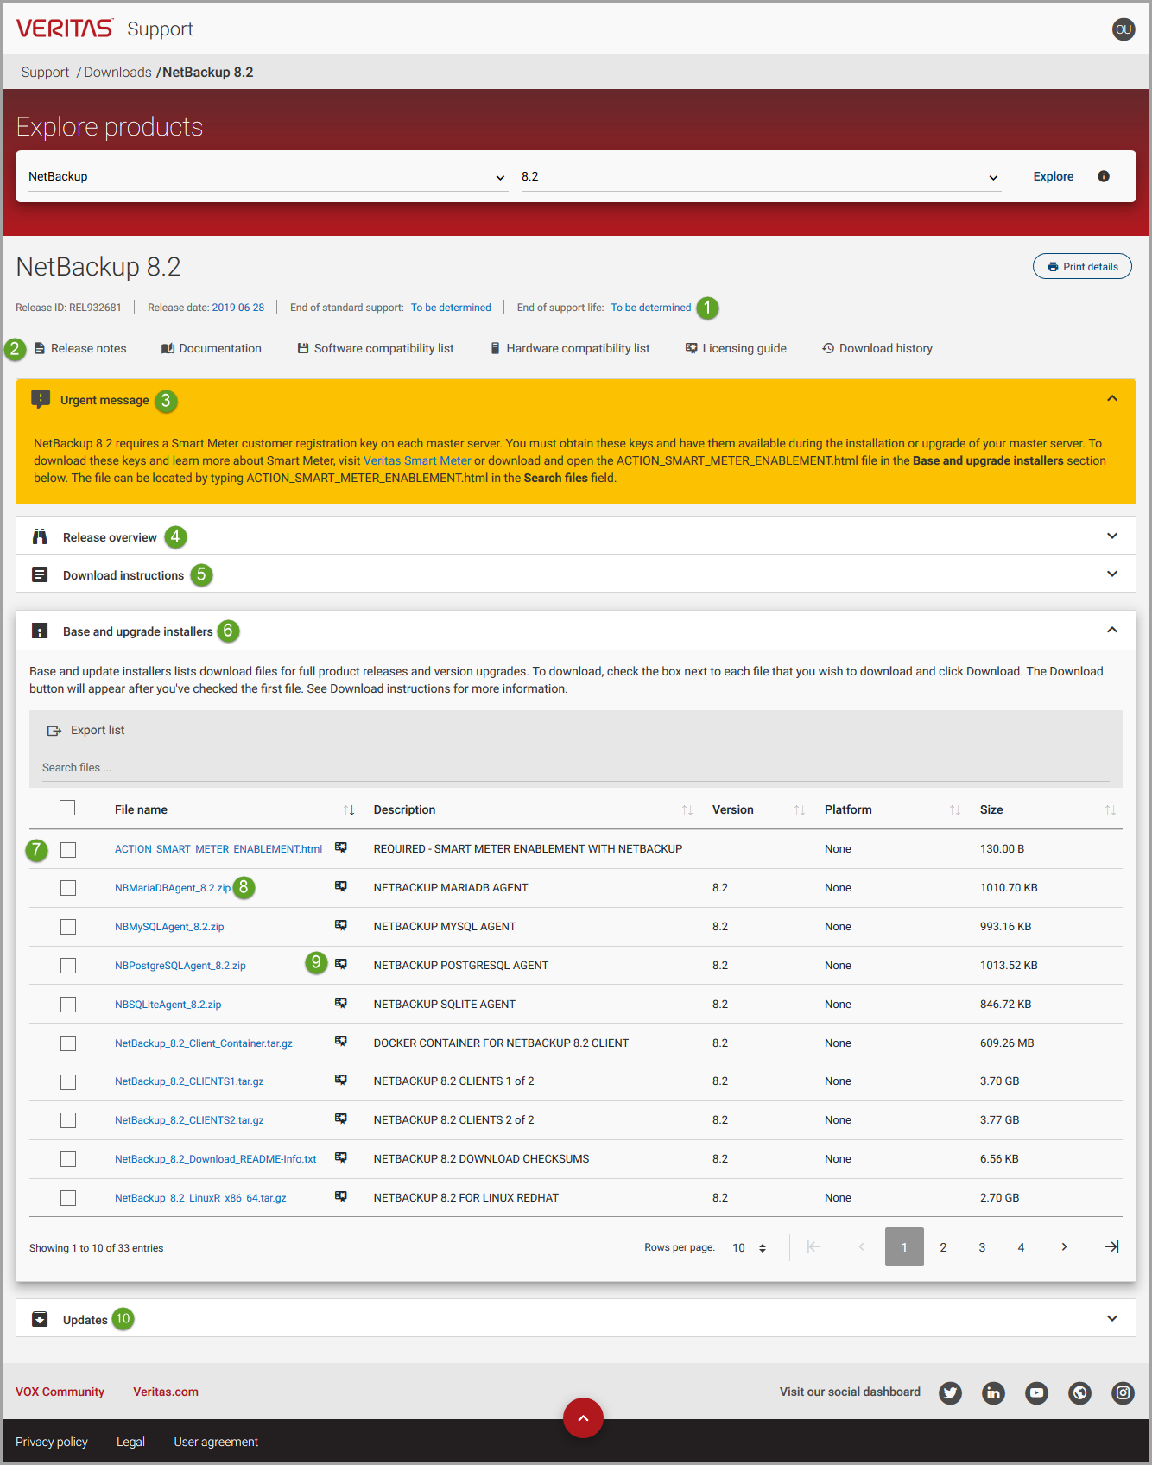
Task: Click the red scroll-to-top arrow button
Action: click(583, 1417)
